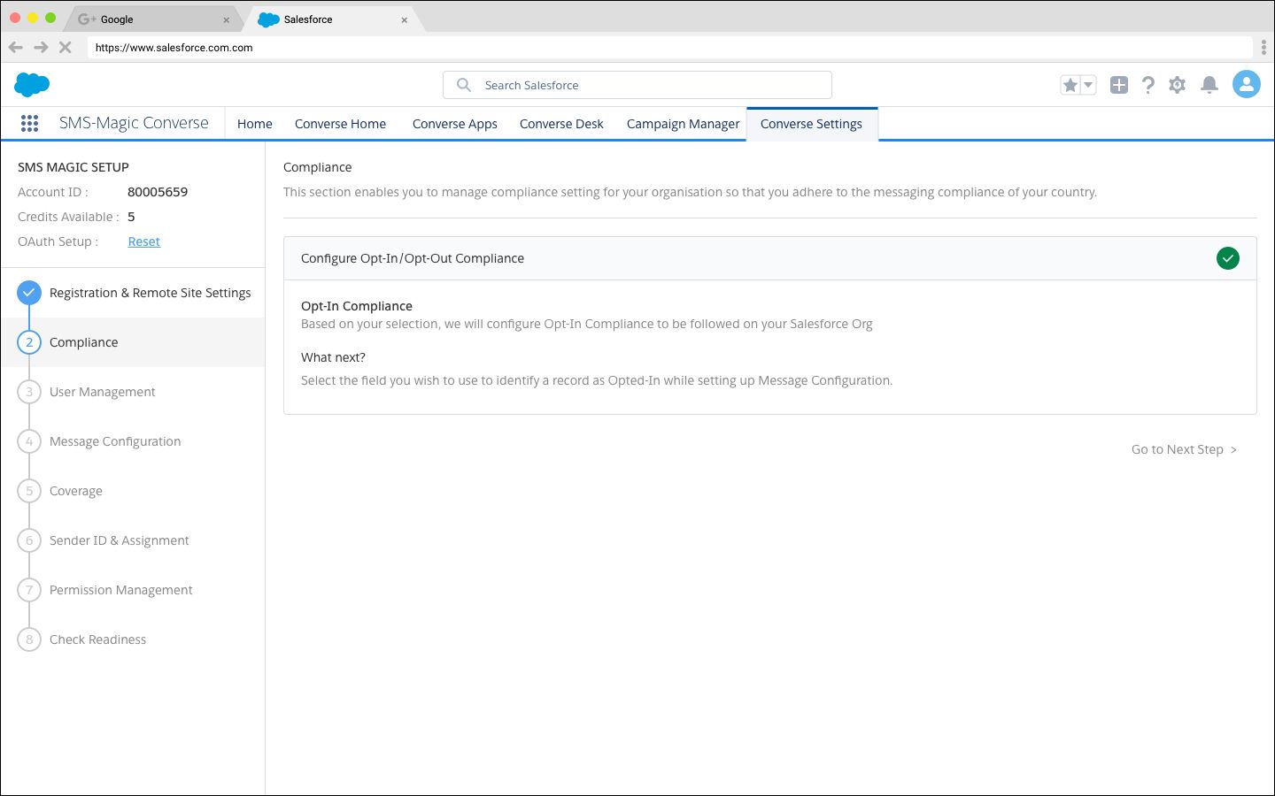Screen dimensions: 1275x796
Task: Click the Opt-In Compliance subheading
Action: tap(357, 306)
